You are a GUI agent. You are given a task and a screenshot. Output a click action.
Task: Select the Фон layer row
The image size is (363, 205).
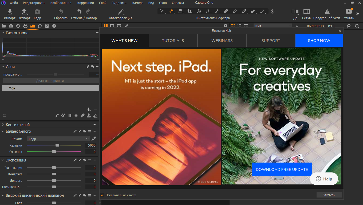[51, 88]
